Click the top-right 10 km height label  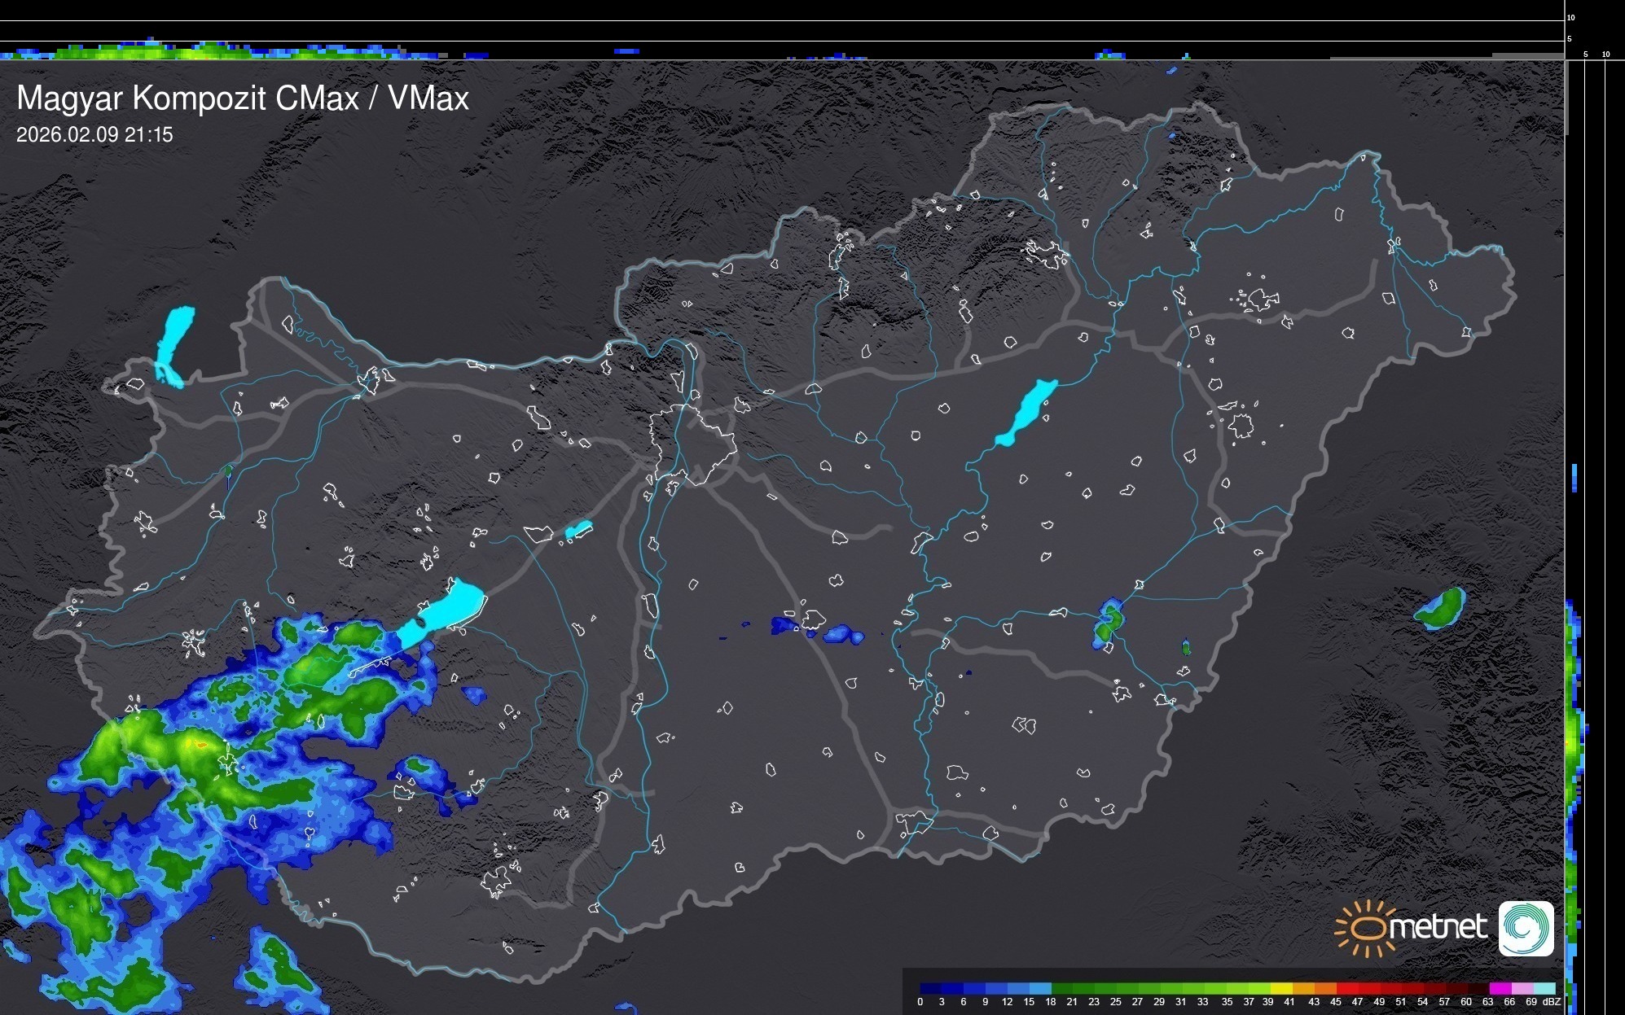click(1570, 17)
